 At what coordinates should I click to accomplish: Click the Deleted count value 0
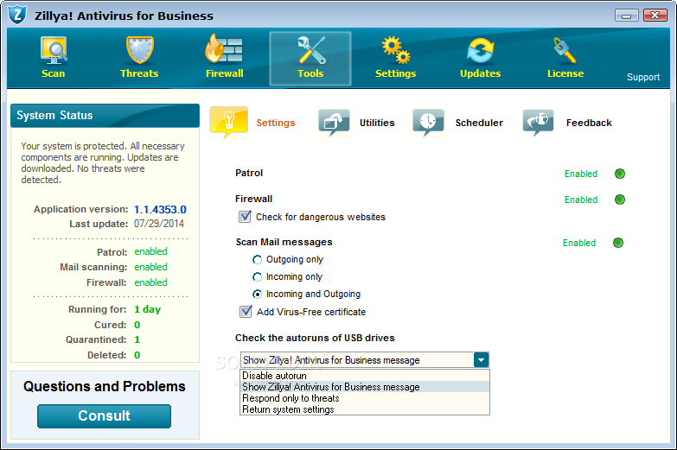pos(137,355)
